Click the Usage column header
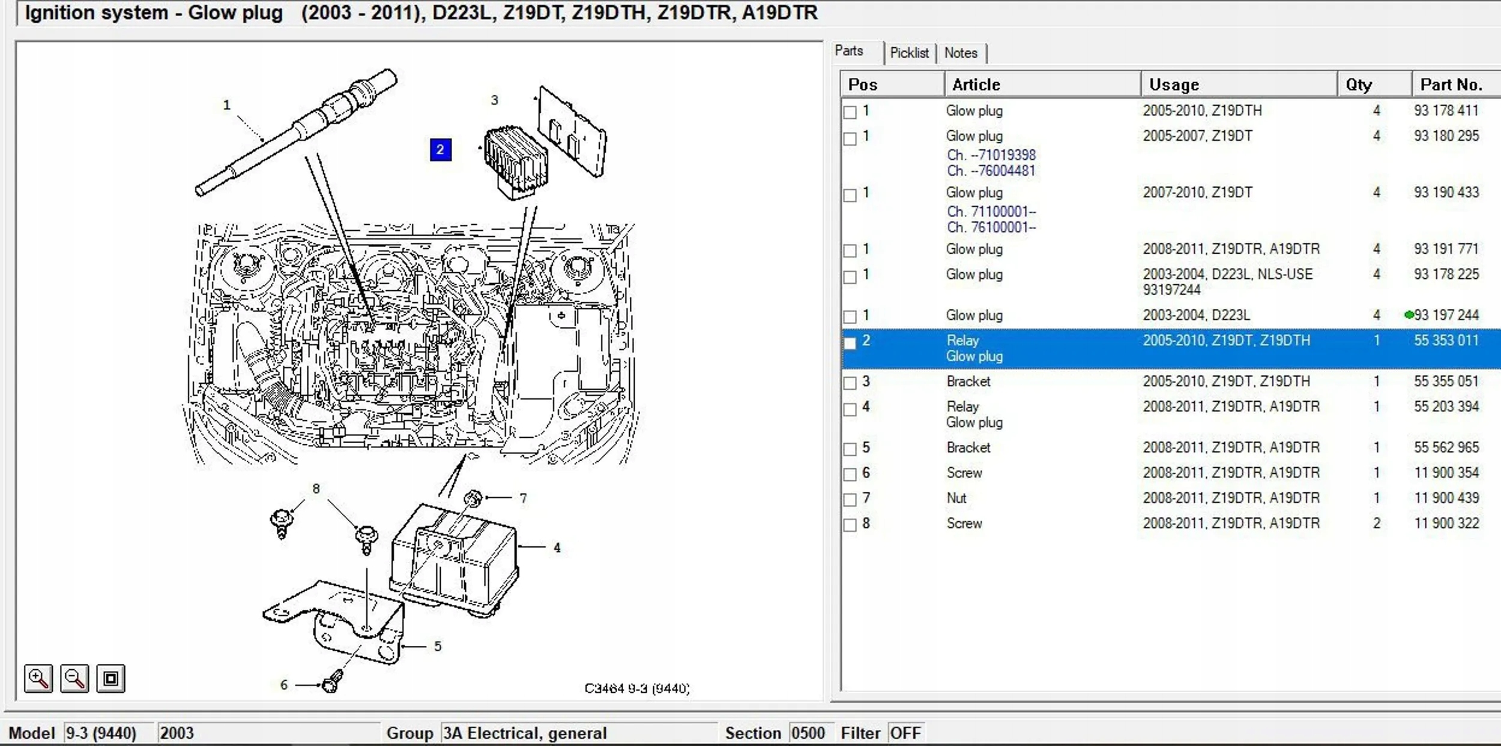This screenshot has height=746, width=1501. tap(1239, 85)
